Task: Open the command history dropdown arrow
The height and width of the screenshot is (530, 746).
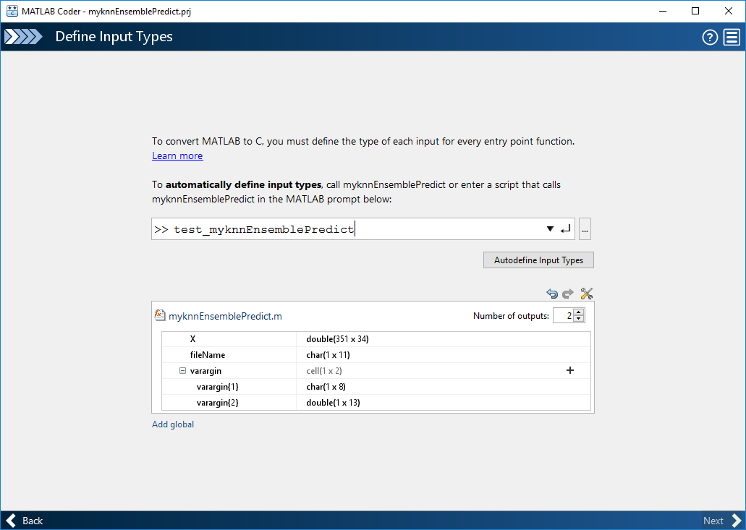Action: 551,229
